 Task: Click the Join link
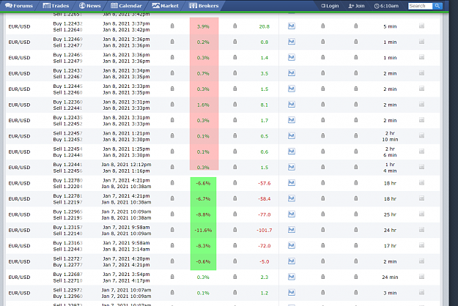click(356, 6)
